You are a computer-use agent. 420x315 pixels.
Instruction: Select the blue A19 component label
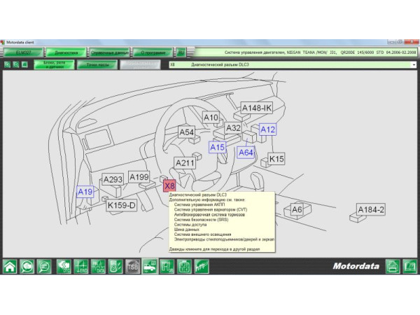[85, 192]
